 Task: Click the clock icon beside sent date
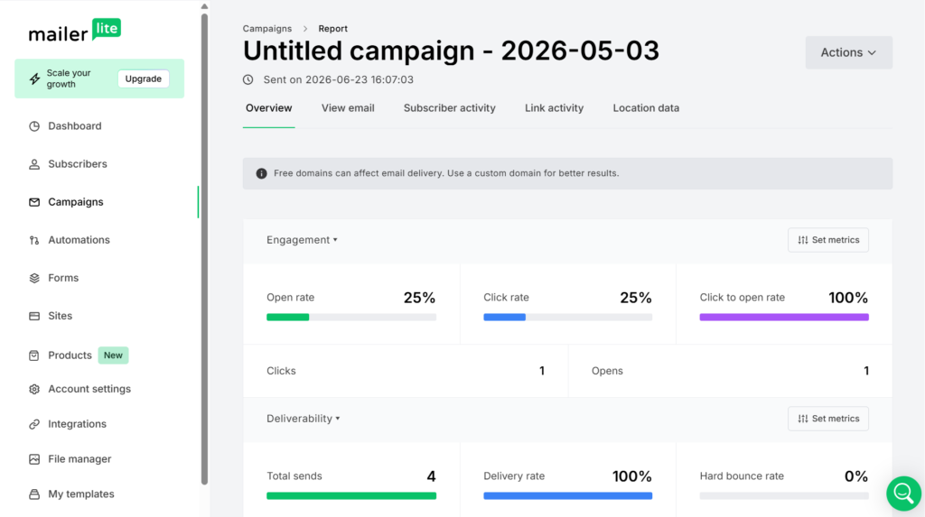click(x=248, y=79)
